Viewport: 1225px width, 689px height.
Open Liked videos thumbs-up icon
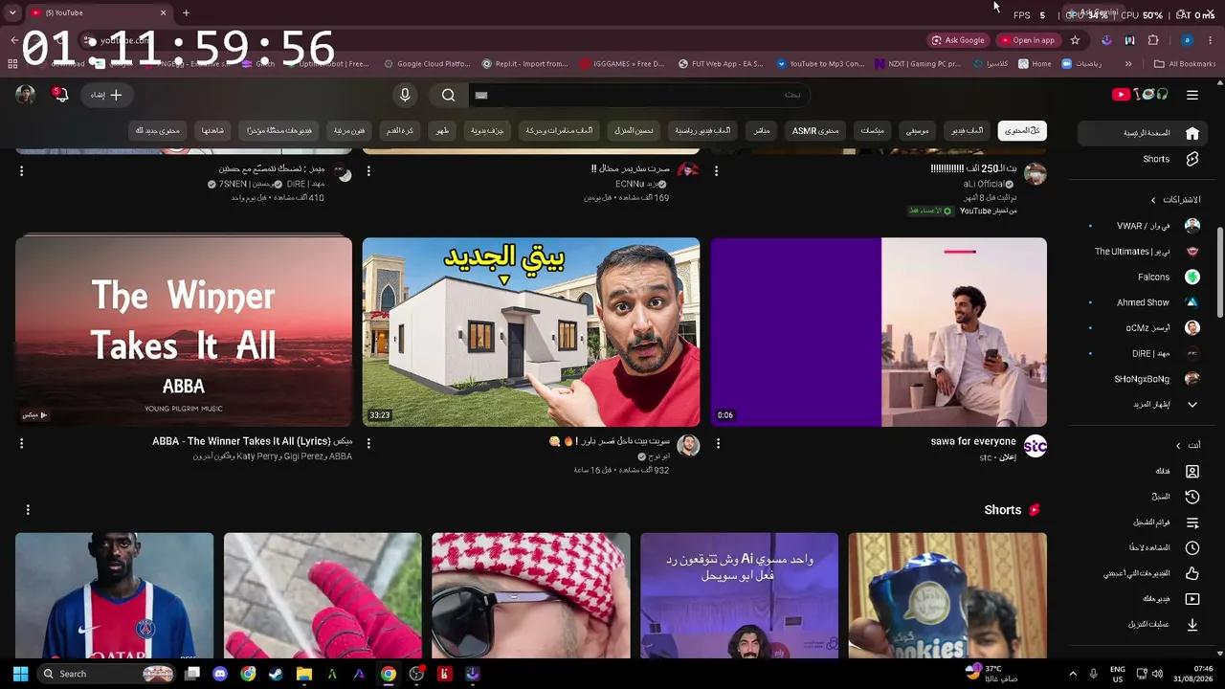[x=1192, y=573]
